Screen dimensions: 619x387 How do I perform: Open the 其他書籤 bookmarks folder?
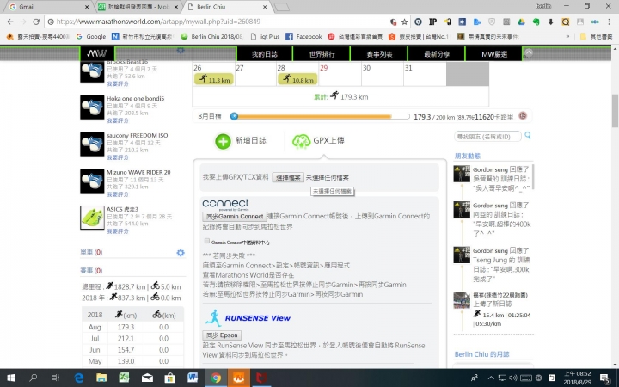(596, 37)
